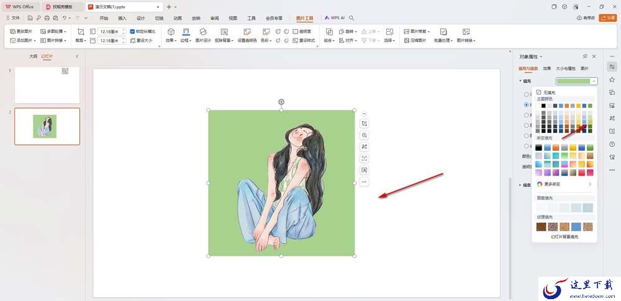Open the Insert (插入) ribbon tab
The width and height of the screenshot is (621, 301).
point(122,18)
